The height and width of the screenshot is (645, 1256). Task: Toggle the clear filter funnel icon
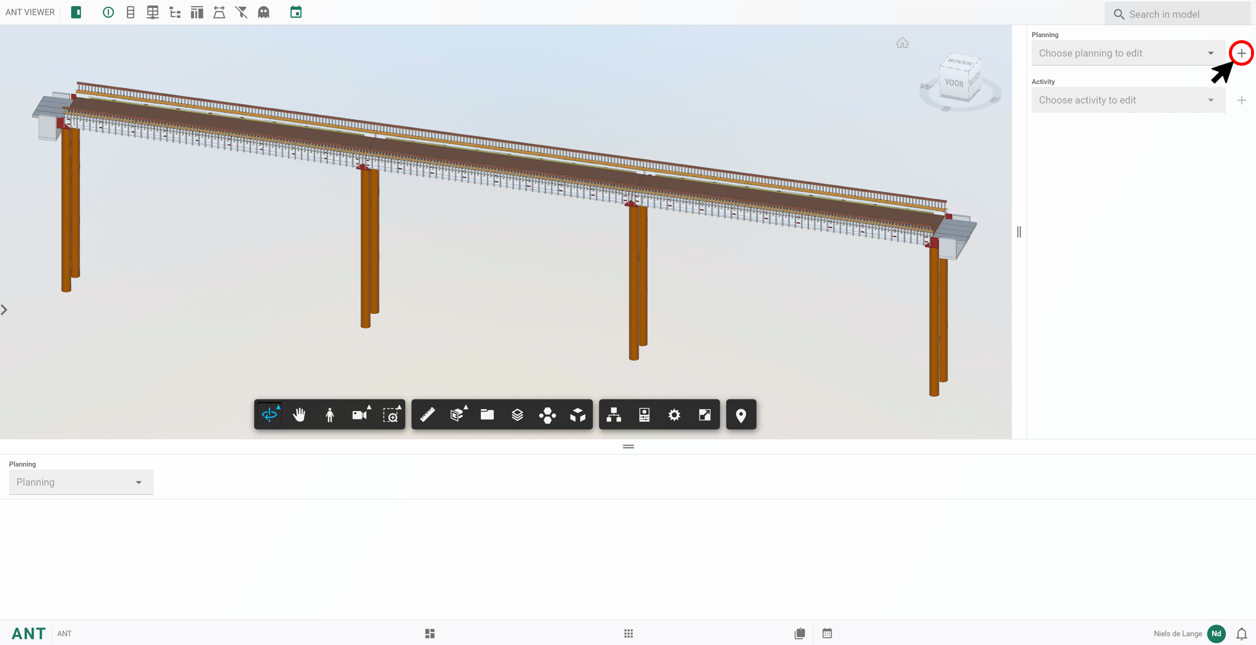click(241, 12)
